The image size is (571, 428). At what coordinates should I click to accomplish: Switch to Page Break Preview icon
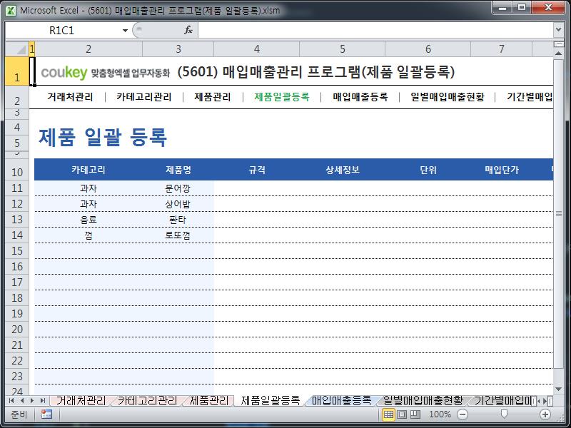tap(415, 414)
